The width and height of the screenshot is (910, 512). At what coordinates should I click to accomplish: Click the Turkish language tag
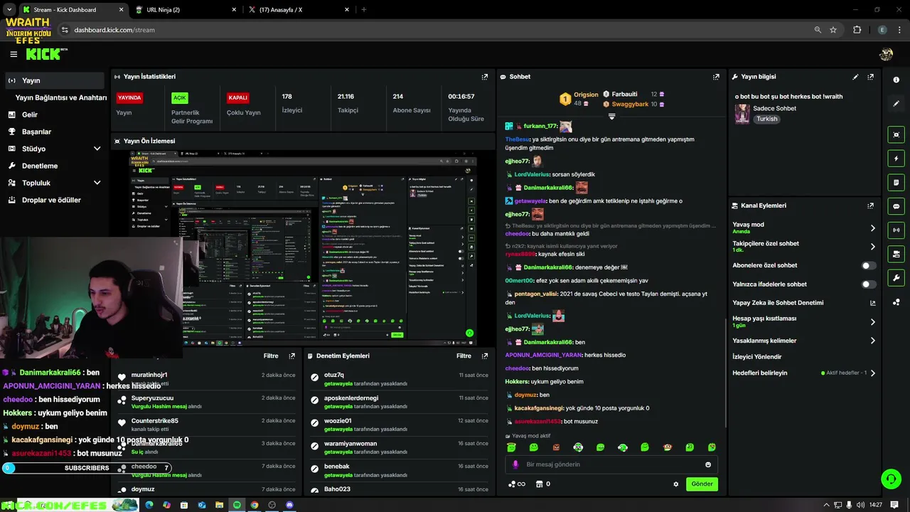(x=767, y=119)
